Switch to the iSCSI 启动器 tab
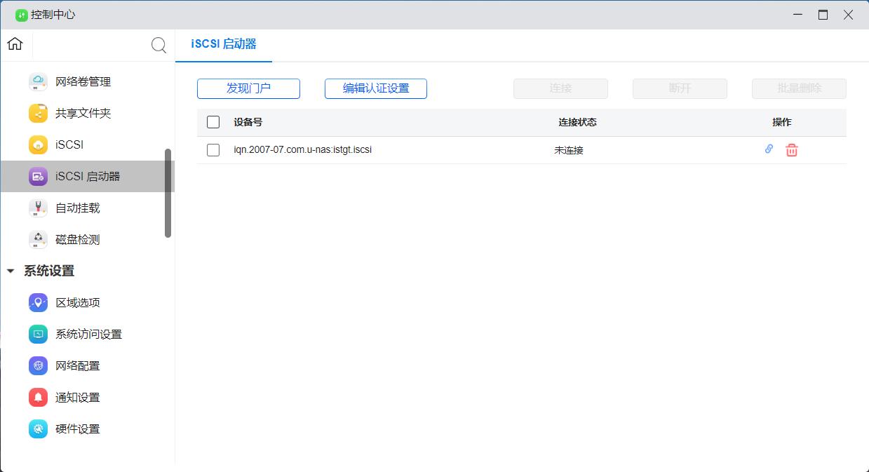The width and height of the screenshot is (869, 472). [223, 44]
